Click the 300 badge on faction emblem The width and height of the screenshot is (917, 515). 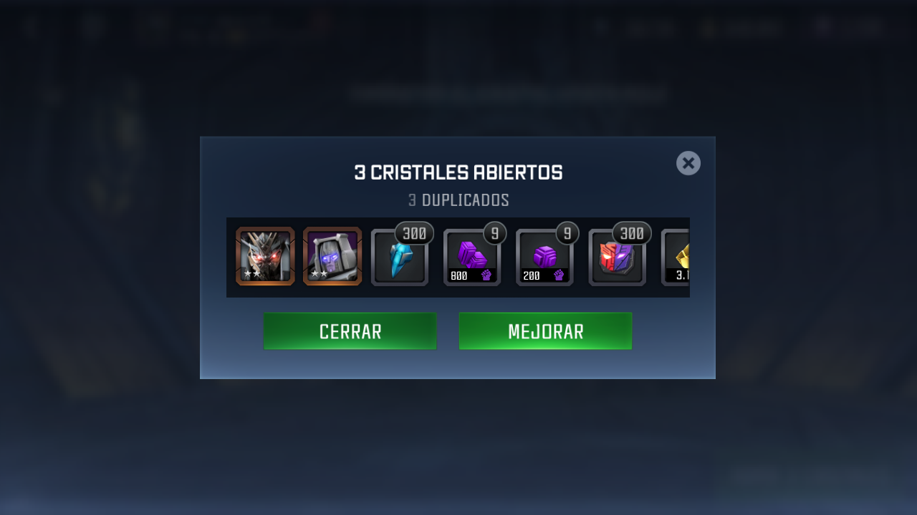click(632, 233)
